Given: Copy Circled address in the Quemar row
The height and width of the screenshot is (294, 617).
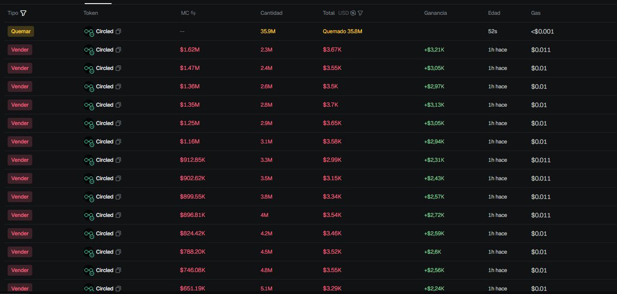Looking at the screenshot, I should click(118, 31).
